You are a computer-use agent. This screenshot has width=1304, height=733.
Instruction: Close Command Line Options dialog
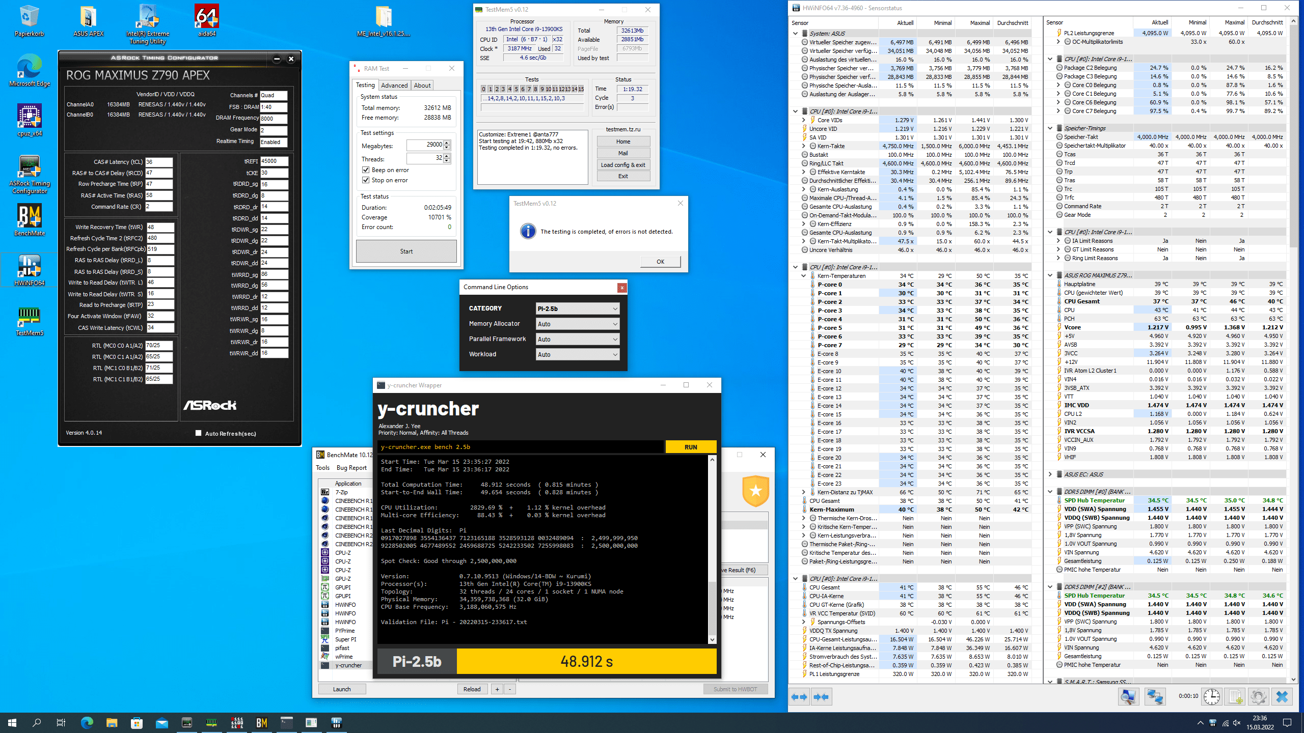tap(622, 288)
